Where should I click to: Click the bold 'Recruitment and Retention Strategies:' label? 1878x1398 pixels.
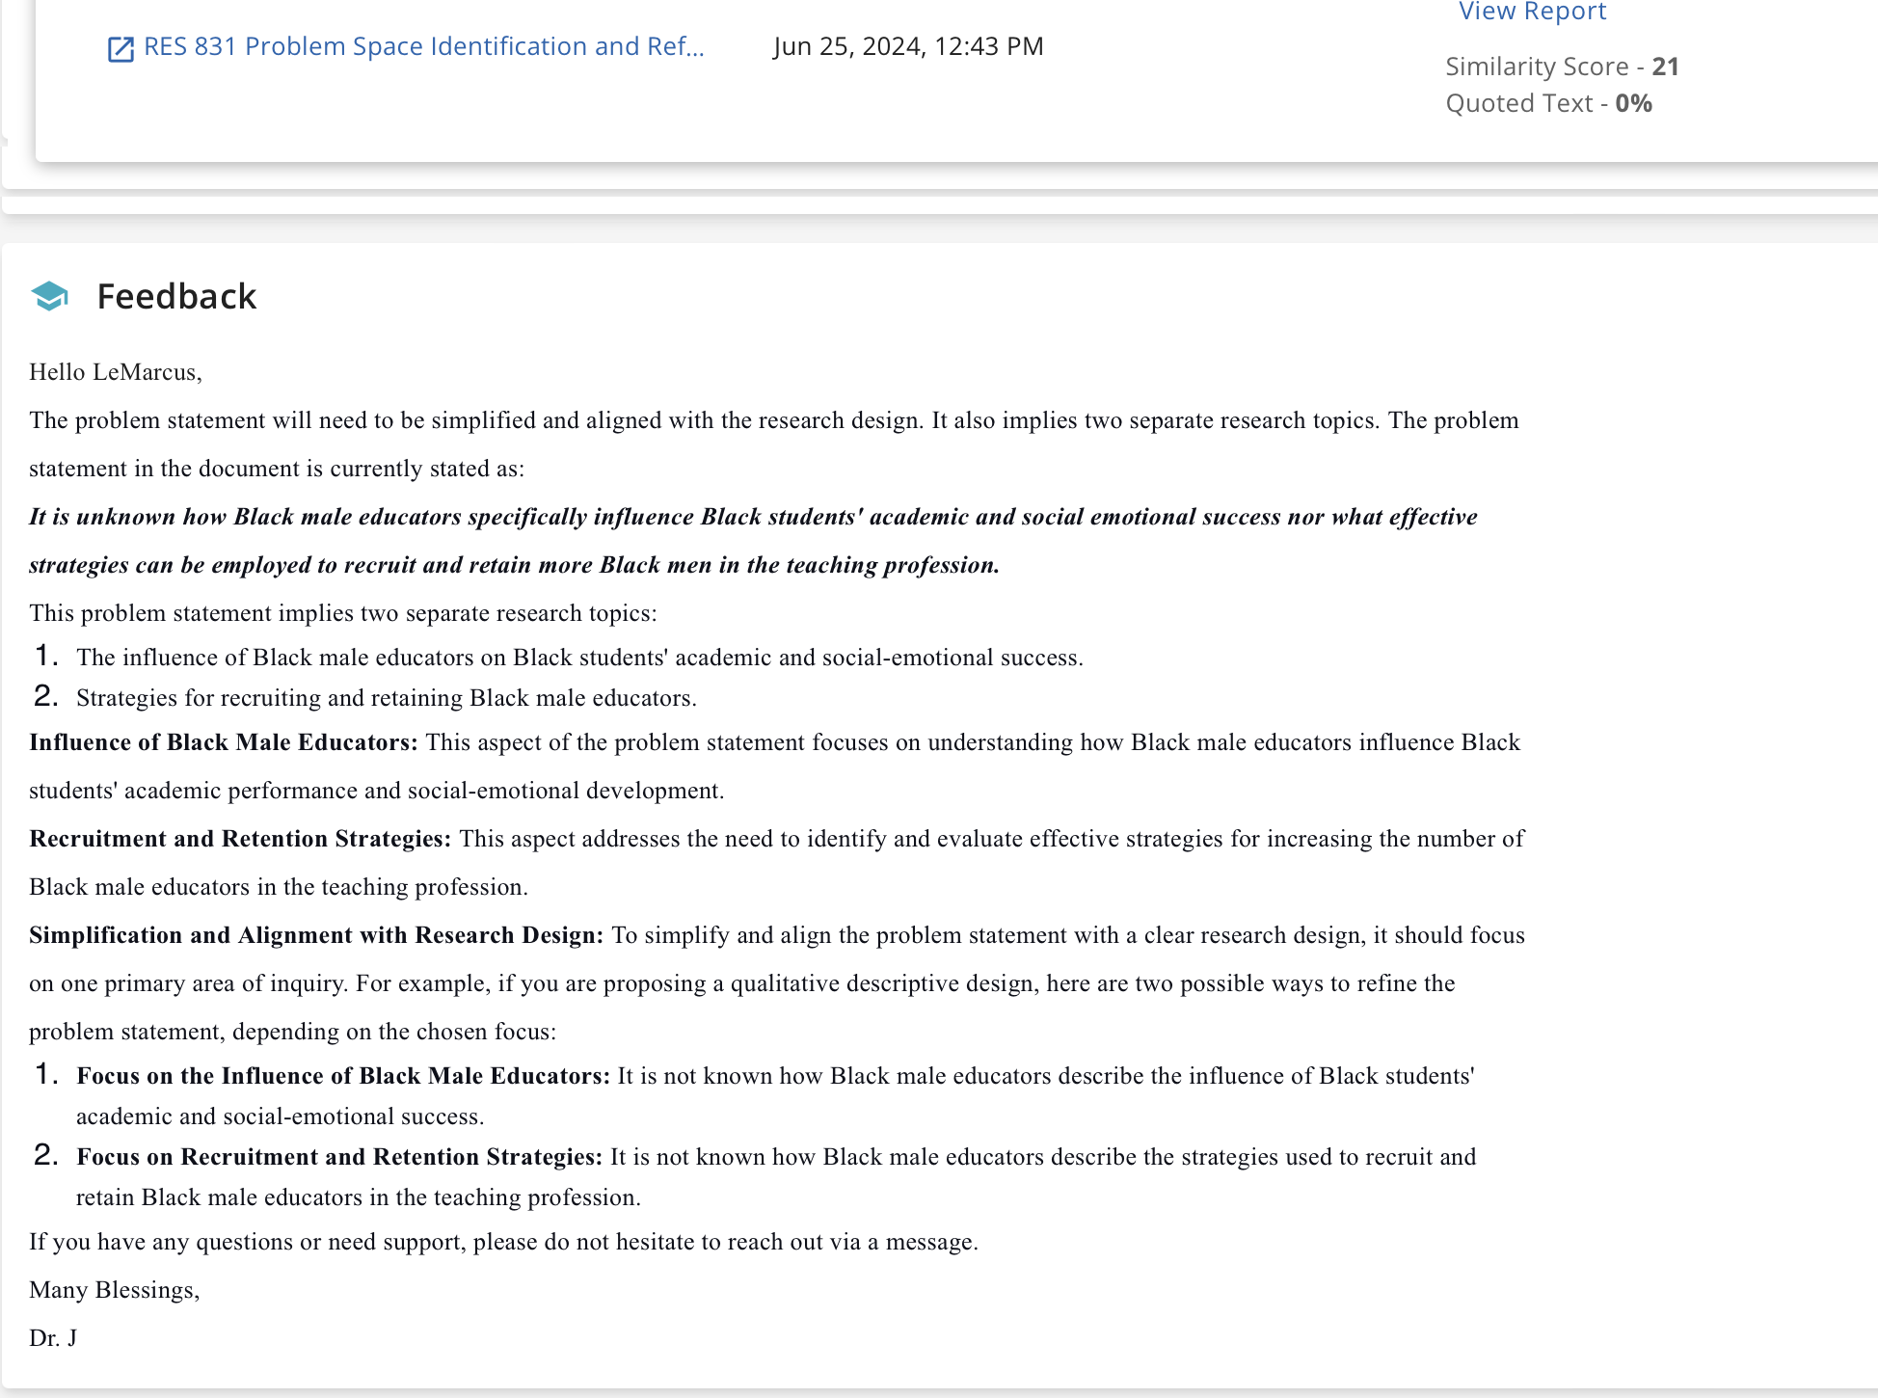240,839
